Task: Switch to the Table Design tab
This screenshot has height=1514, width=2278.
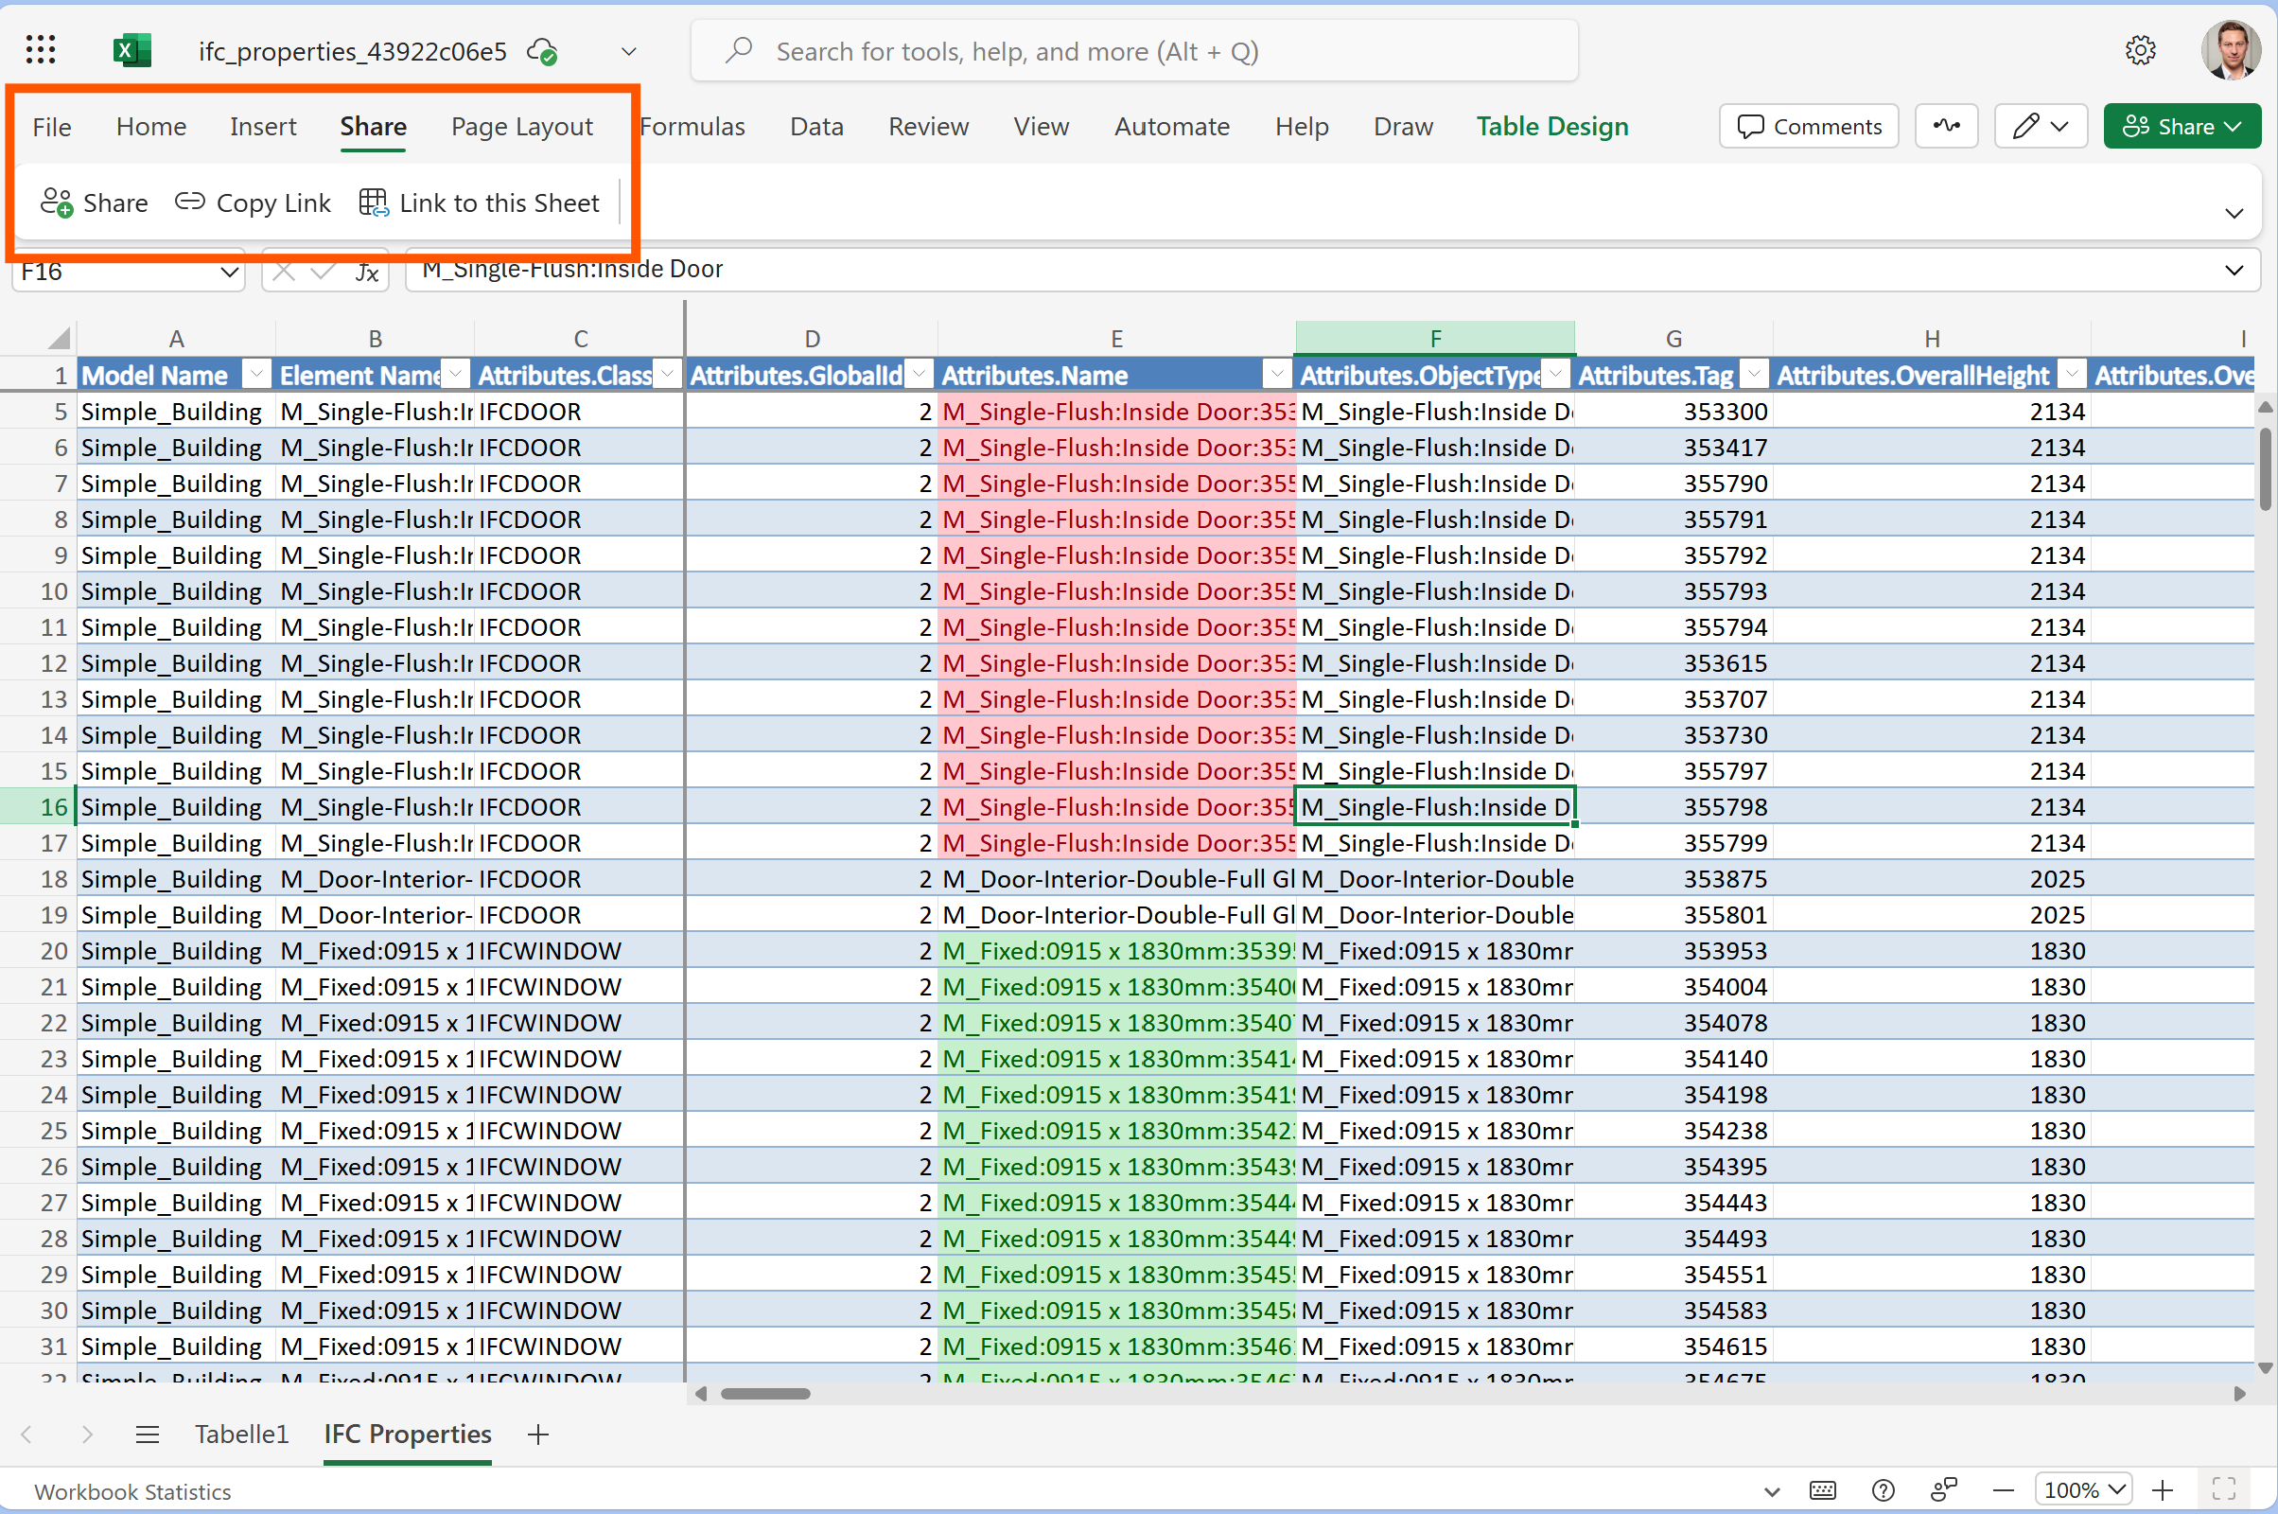Action: [1552, 127]
